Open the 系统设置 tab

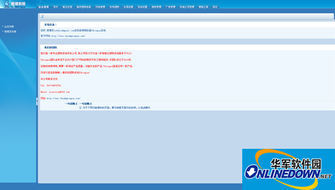point(142,7)
